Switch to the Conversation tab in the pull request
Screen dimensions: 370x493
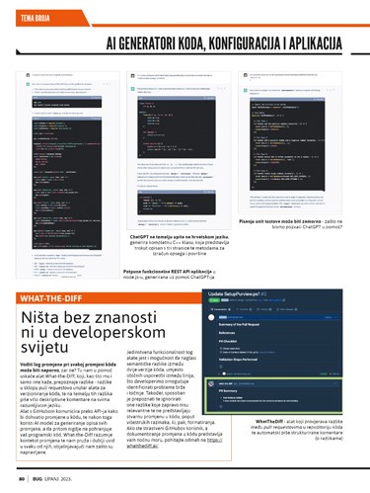pos(220,309)
